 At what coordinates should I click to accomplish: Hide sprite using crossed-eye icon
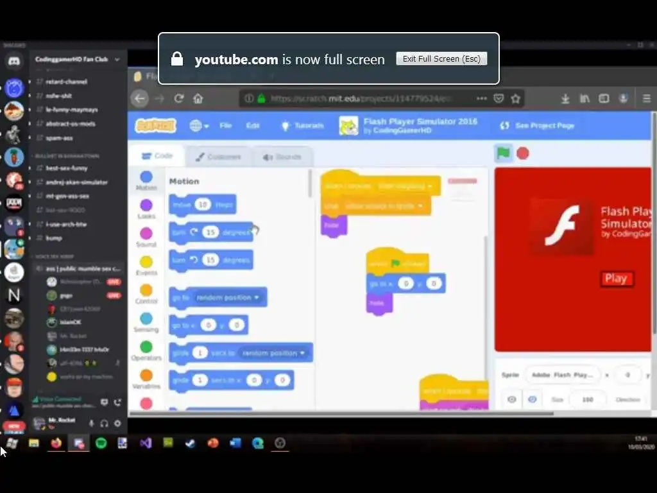tap(532, 399)
